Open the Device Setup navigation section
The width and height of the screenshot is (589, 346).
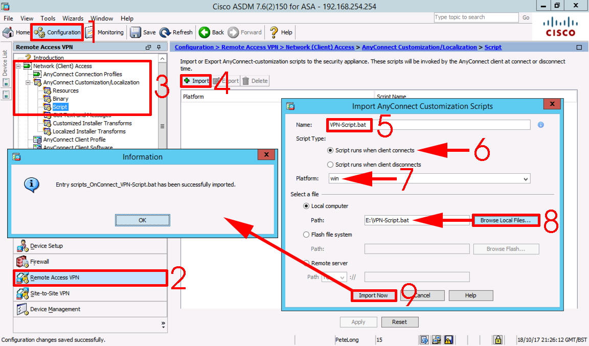point(90,246)
